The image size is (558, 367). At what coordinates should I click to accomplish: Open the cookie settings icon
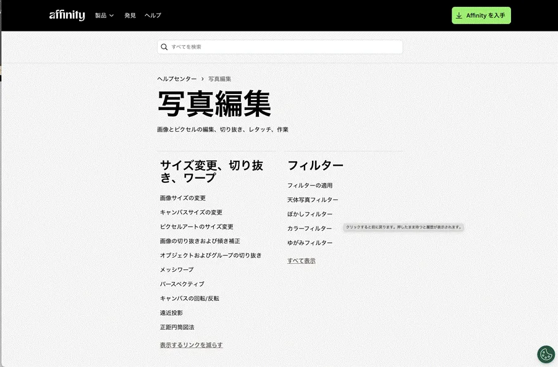[x=546, y=354]
